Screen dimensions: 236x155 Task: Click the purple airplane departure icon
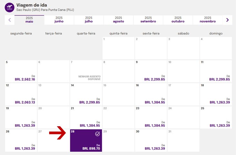point(9,7)
